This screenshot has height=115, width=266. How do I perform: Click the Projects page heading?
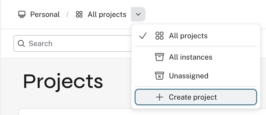(63, 82)
